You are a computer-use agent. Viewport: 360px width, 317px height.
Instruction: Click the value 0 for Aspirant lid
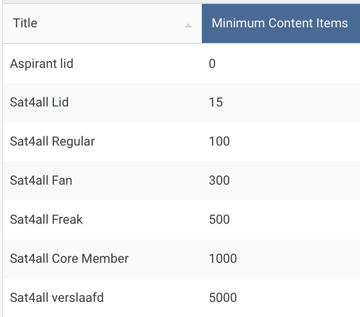212,63
